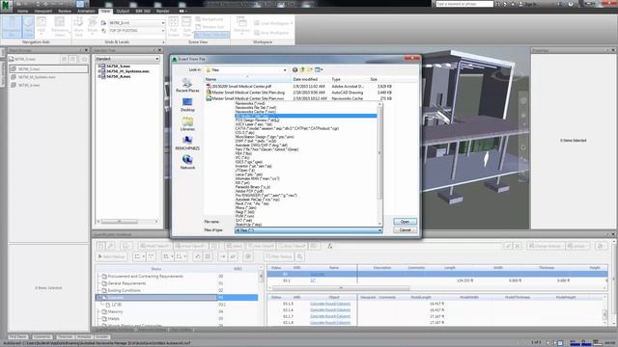618x347 pixels.
Task: Click the Full Screen ribbon button
Action: pyautogui.click(x=174, y=26)
